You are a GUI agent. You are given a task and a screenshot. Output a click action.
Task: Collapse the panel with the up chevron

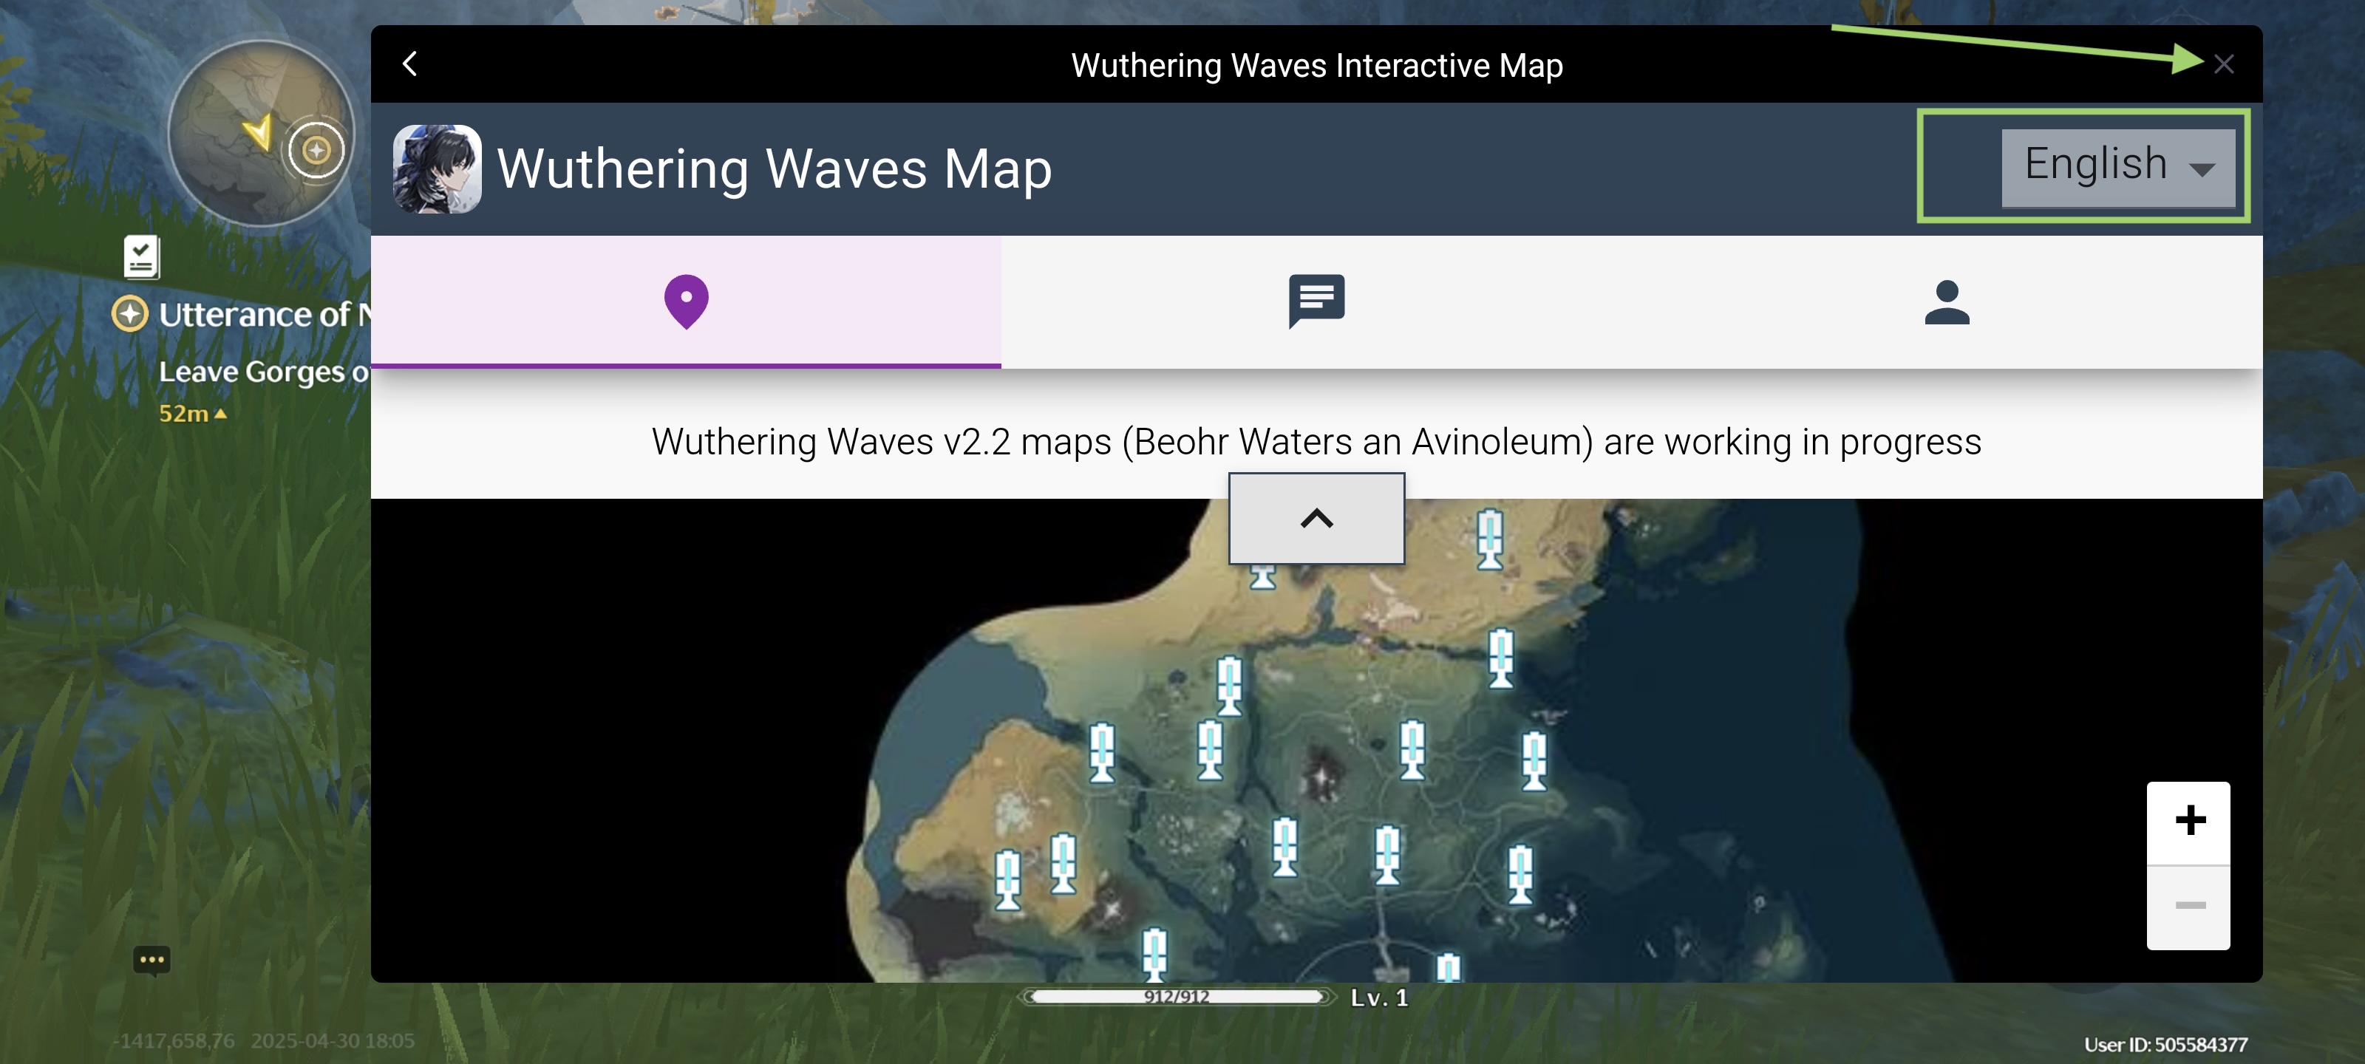click(x=1316, y=519)
